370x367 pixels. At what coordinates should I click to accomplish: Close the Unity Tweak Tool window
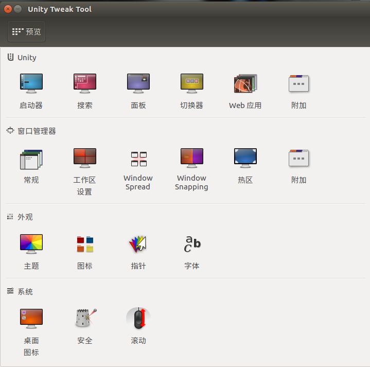(x=8, y=9)
